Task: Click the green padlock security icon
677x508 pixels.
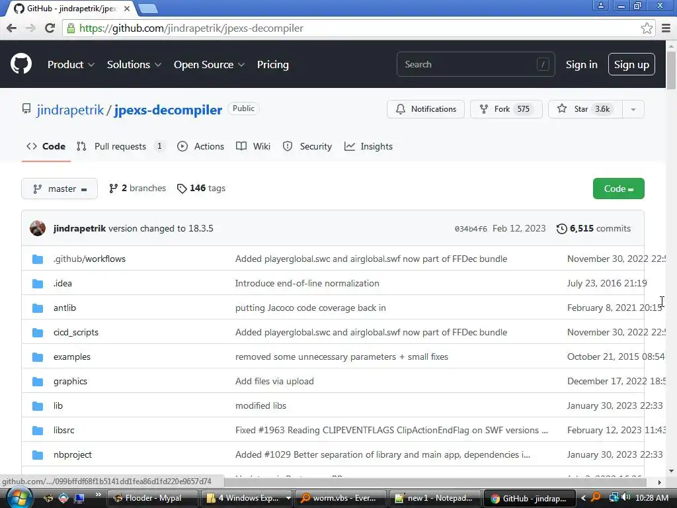Action: pyautogui.click(x=70, y=28)
